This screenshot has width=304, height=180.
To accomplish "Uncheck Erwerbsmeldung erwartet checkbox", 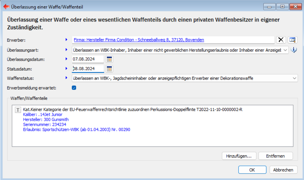I will pos(74,88).
